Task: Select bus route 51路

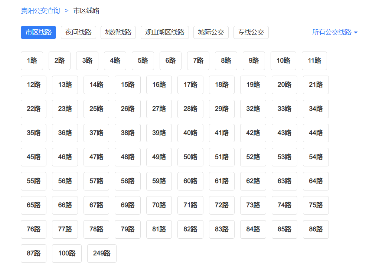Action: click(x=222, y=157)
